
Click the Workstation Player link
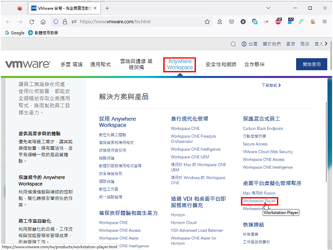click(259, 201)
